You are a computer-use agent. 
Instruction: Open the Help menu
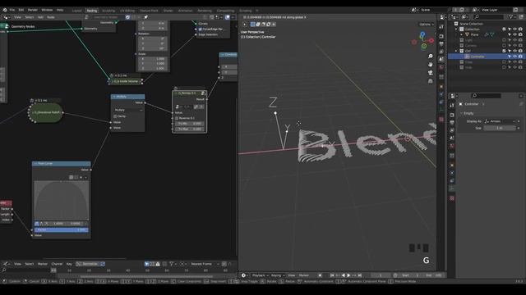click(x=60, y=10)
